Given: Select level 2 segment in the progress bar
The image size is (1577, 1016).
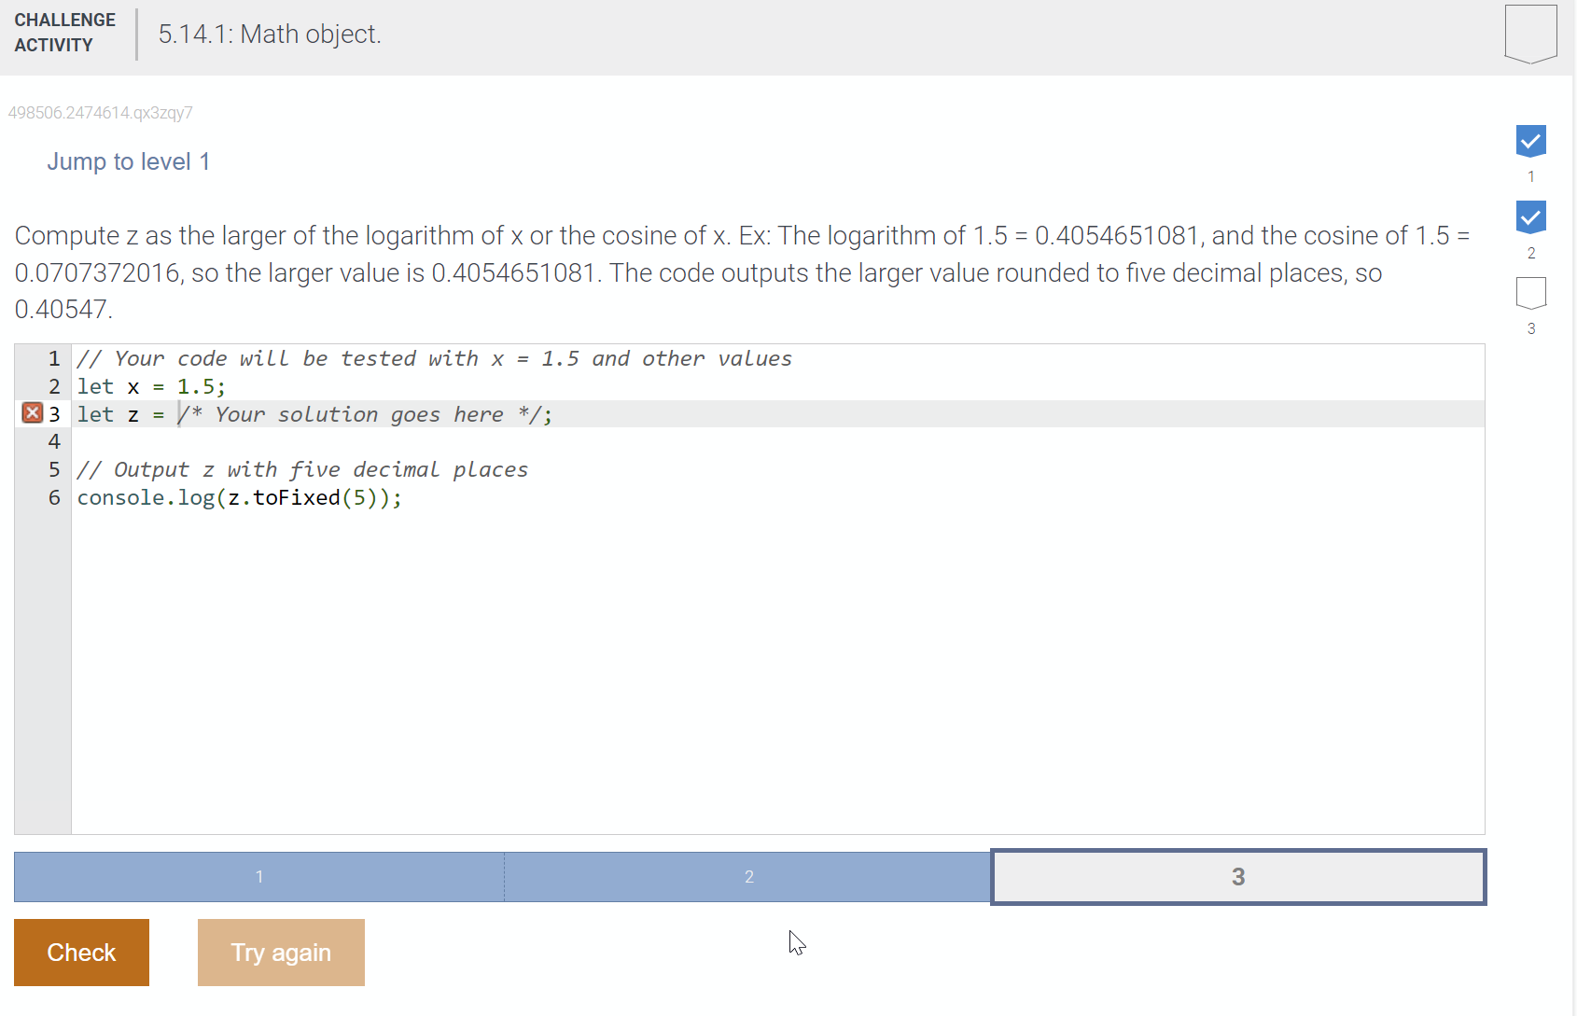Looking at the screenshot, I should [x=747, y=877].
